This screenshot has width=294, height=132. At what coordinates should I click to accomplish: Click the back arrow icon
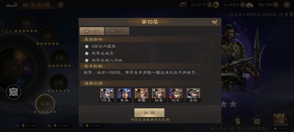tap(11, 5)
